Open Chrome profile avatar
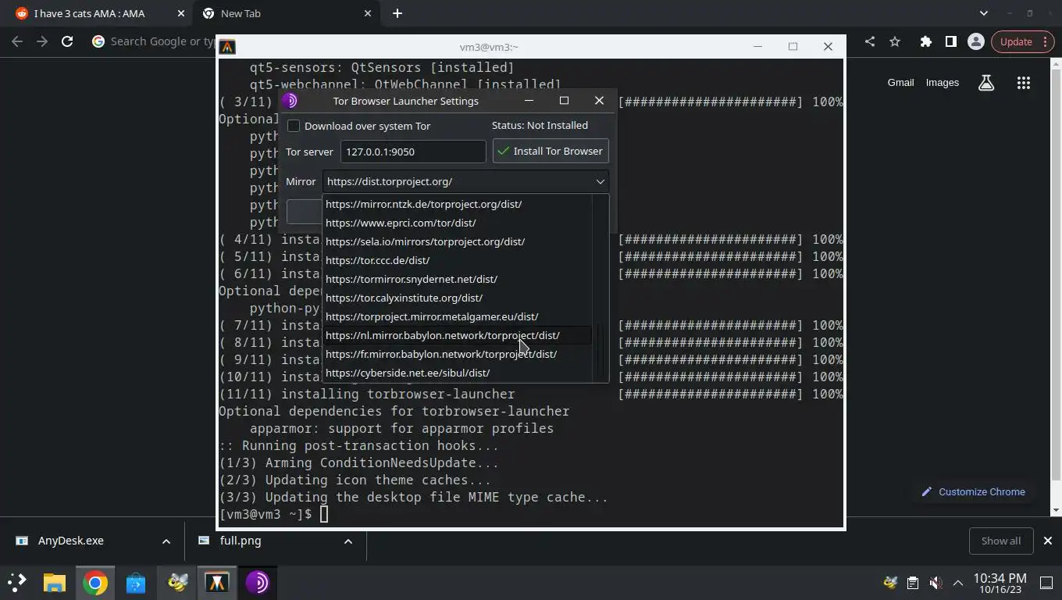1062x600 pixels. tap(975, 41)
